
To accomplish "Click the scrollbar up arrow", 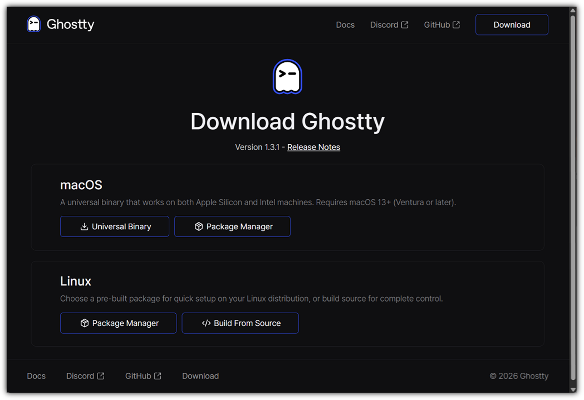I will [x=573, y=11].
